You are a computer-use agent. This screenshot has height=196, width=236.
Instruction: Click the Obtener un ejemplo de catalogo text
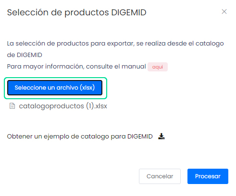(80, 137)
